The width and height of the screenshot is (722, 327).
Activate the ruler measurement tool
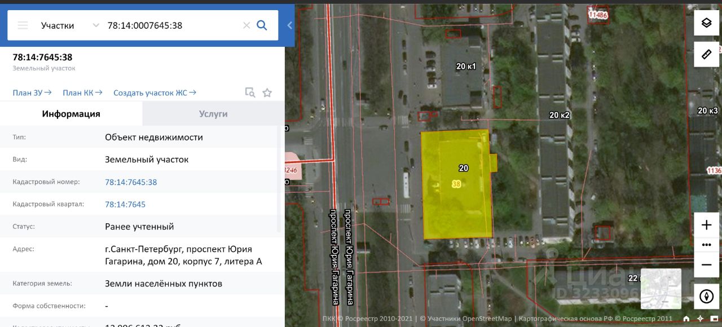click(x=707, y=54)
